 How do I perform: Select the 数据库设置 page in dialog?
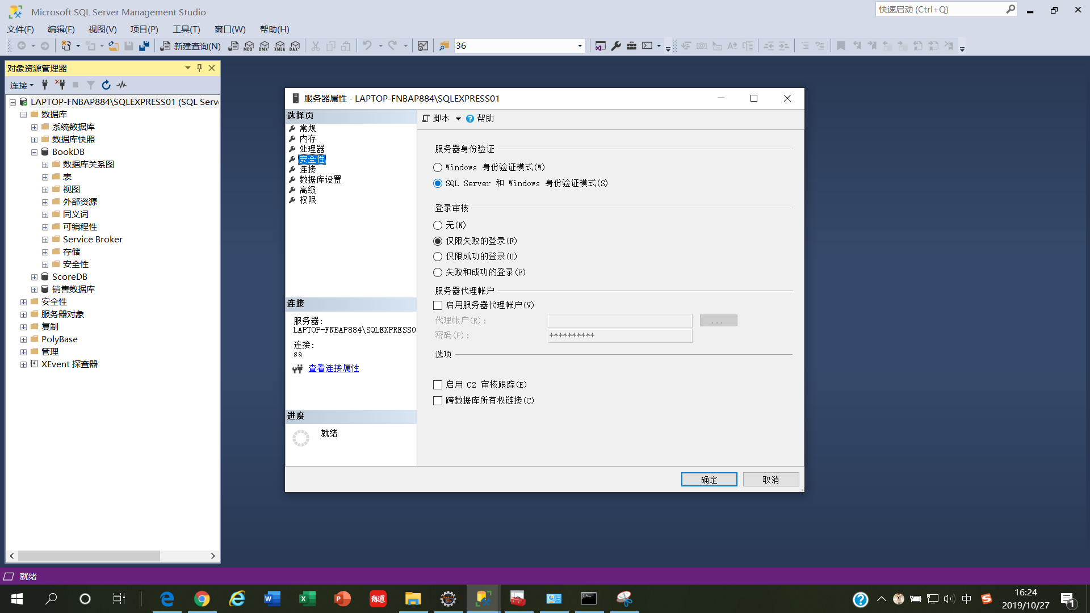(320, 180)
